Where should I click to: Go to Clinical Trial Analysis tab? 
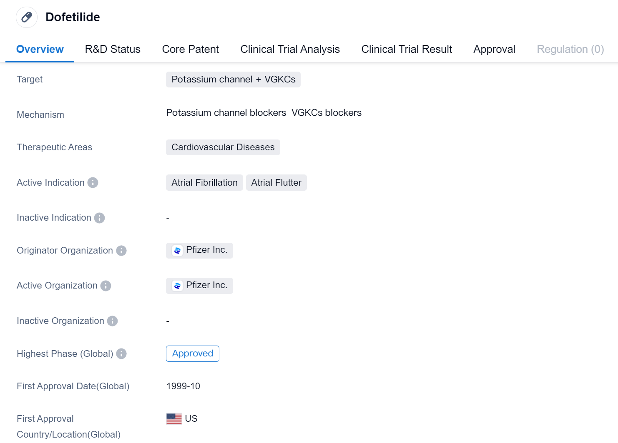pyautogui.click(x=290, y=49)
